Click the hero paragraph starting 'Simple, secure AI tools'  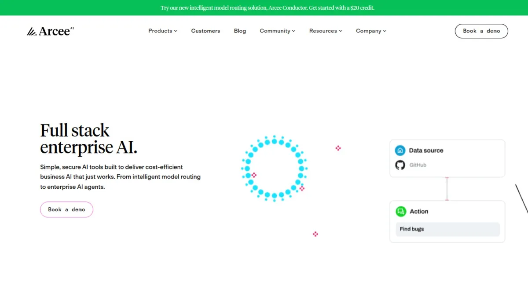pos(120,177)
